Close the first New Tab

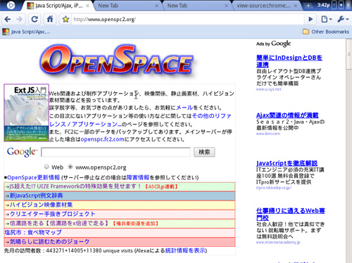[156, 6]
